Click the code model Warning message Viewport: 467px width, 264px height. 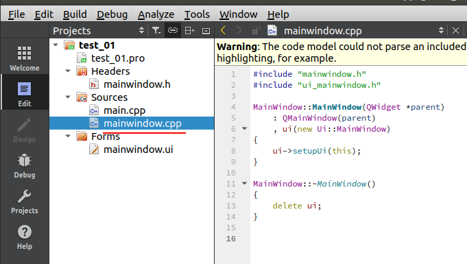coord(342,52)
